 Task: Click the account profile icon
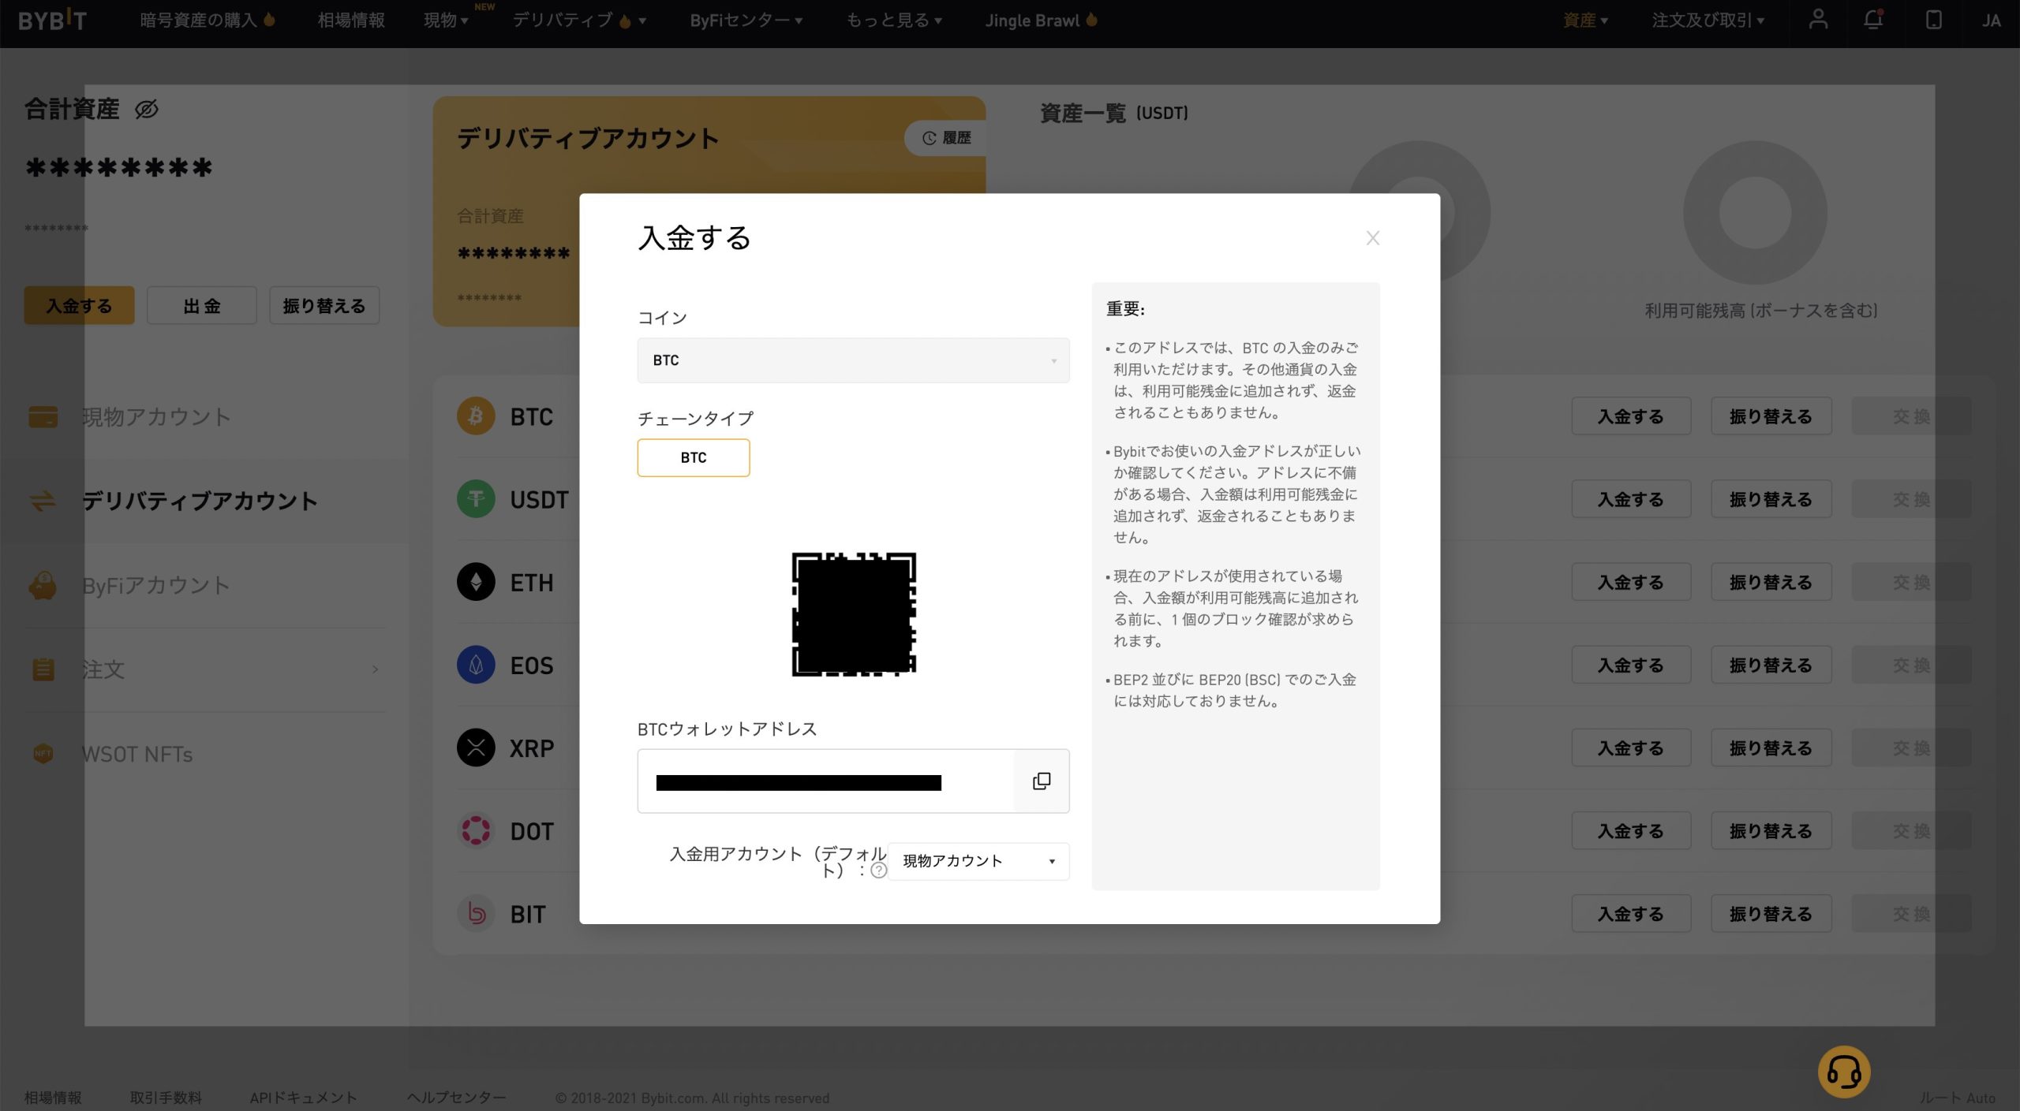[x=1817, y=20]
